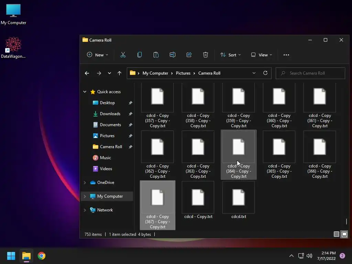
Task: Click the Search Camera Roll field
Action: [310, 73]
